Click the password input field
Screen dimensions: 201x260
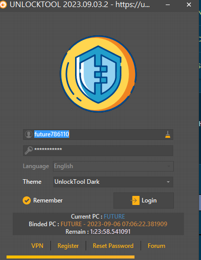[98, 150]
